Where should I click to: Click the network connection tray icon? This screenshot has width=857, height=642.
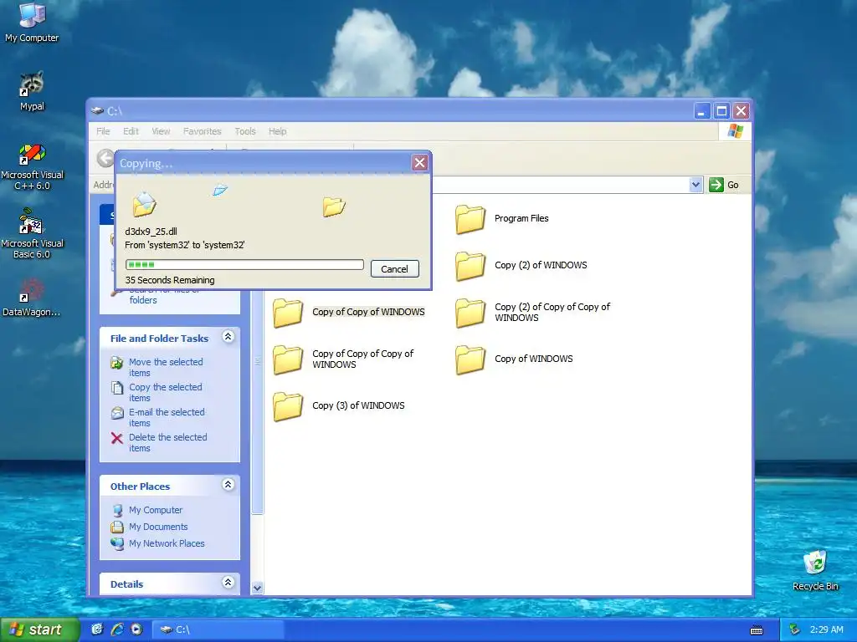tap(795, 630)
